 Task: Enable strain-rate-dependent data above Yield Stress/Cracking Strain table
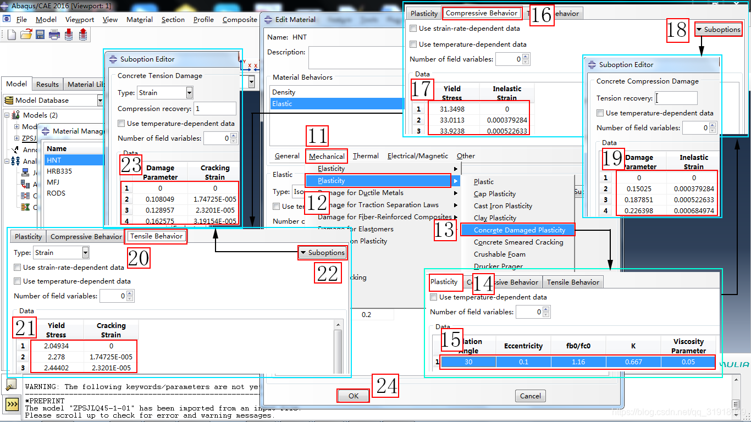click(x=18, y=268)
